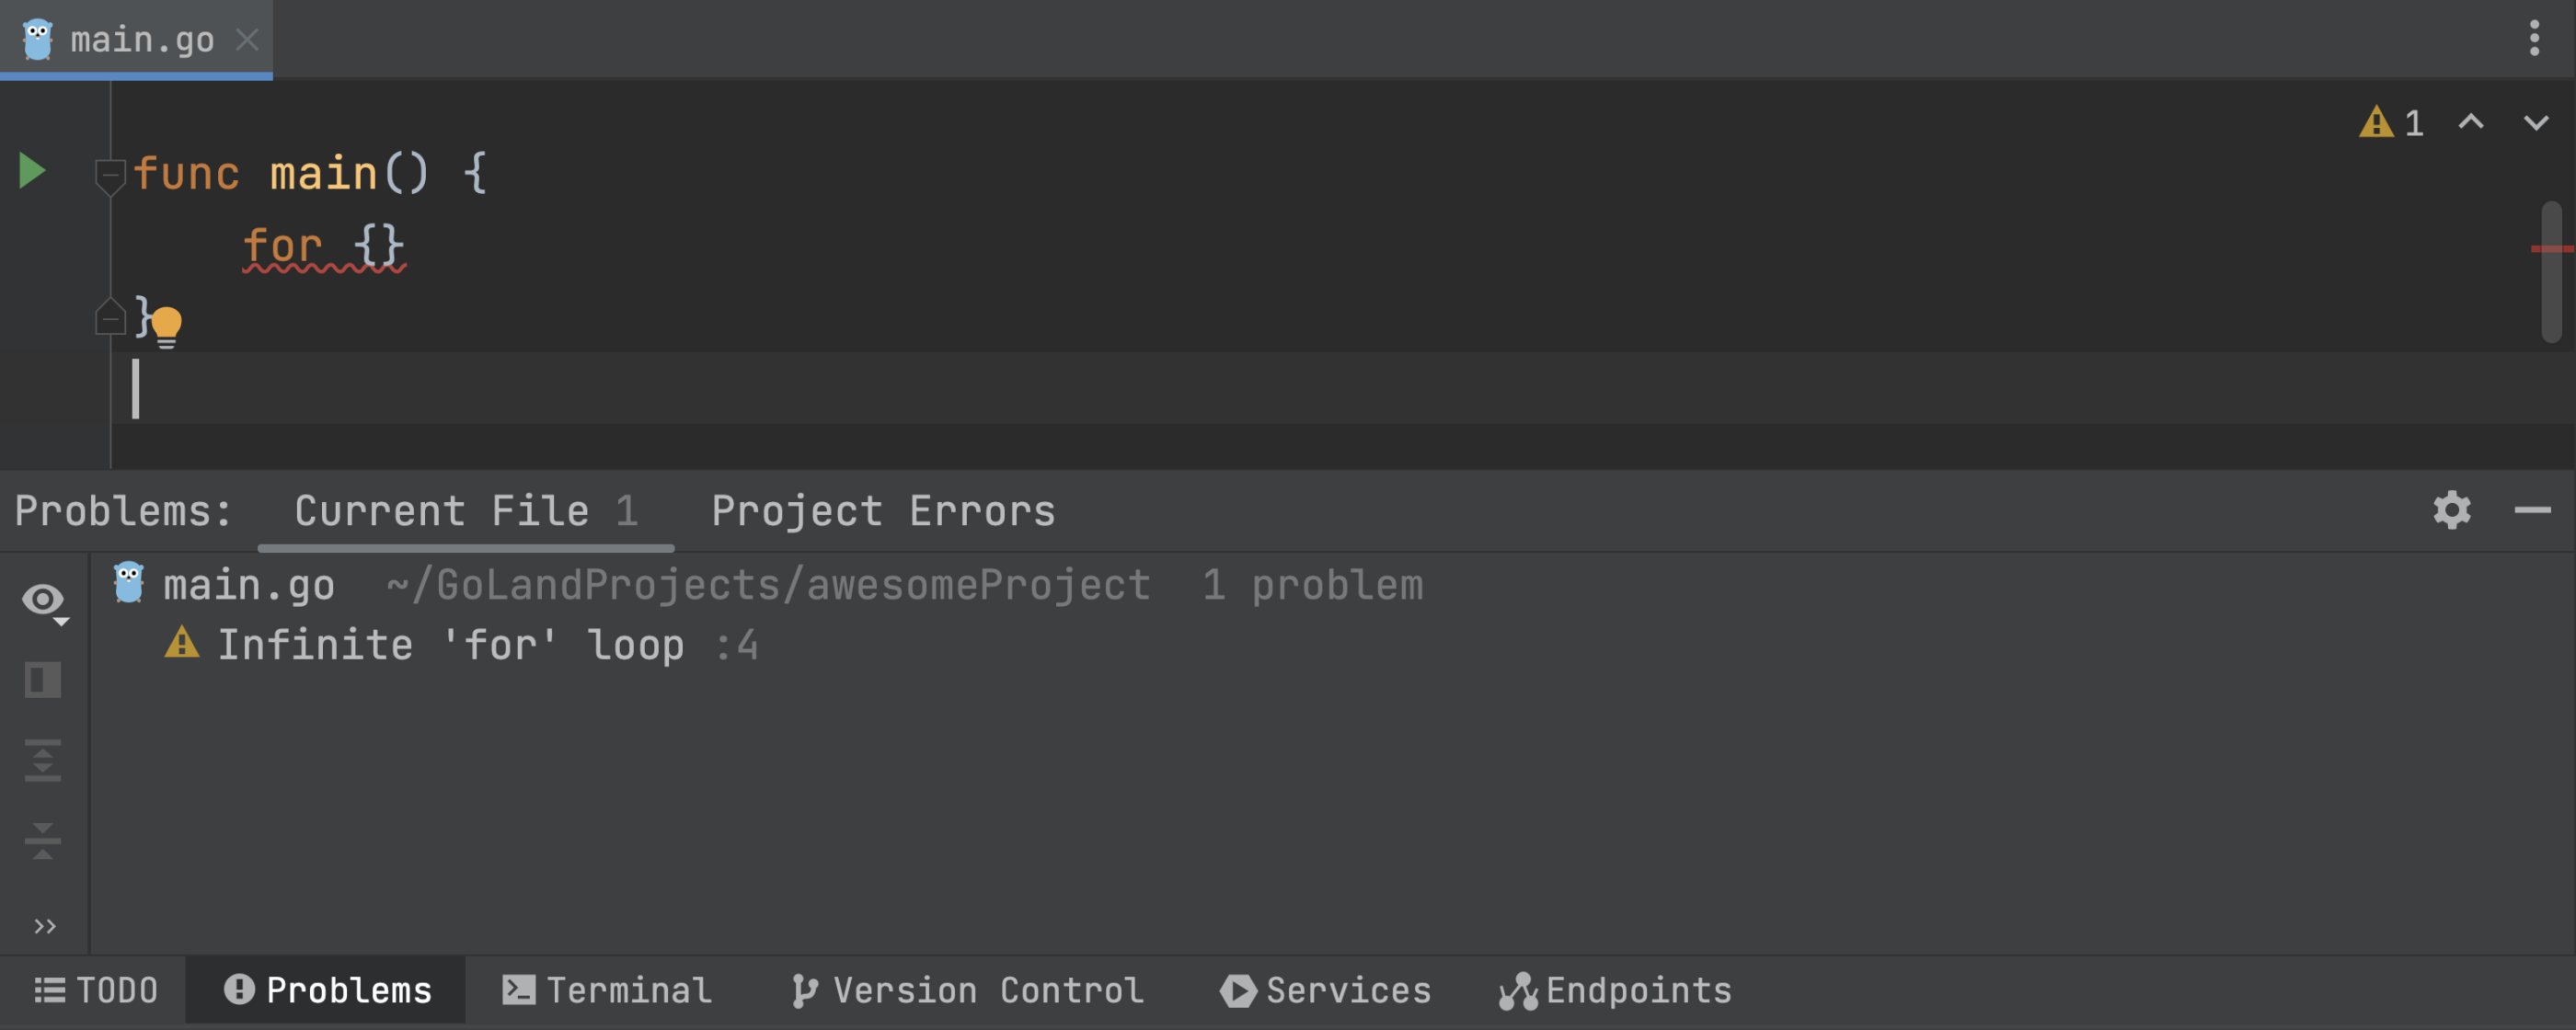
Task: Expand all problems in tree
Action: (x=43, y=760)
